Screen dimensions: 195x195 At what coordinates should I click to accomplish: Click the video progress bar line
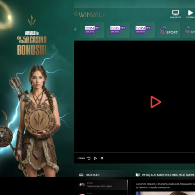pyautogui.click(x=135, y=153)
